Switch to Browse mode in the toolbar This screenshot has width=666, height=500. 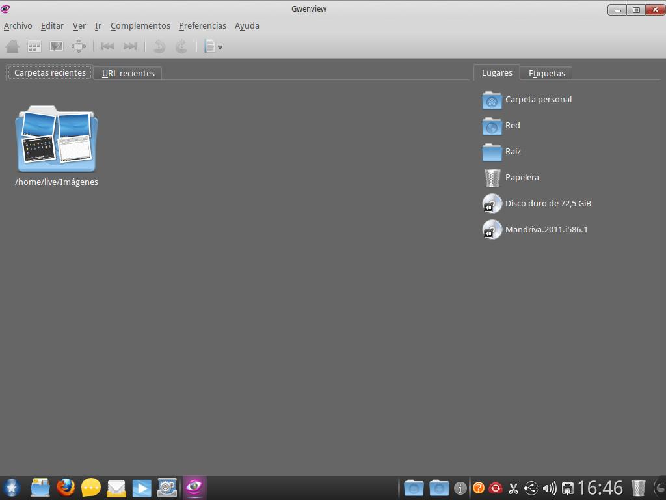pos(33,46)
